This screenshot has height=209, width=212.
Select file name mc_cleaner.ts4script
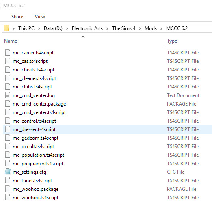tap(35, 78)
